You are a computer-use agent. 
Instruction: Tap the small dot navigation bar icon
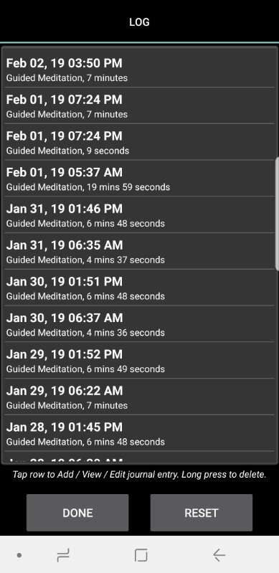[19, 556]
